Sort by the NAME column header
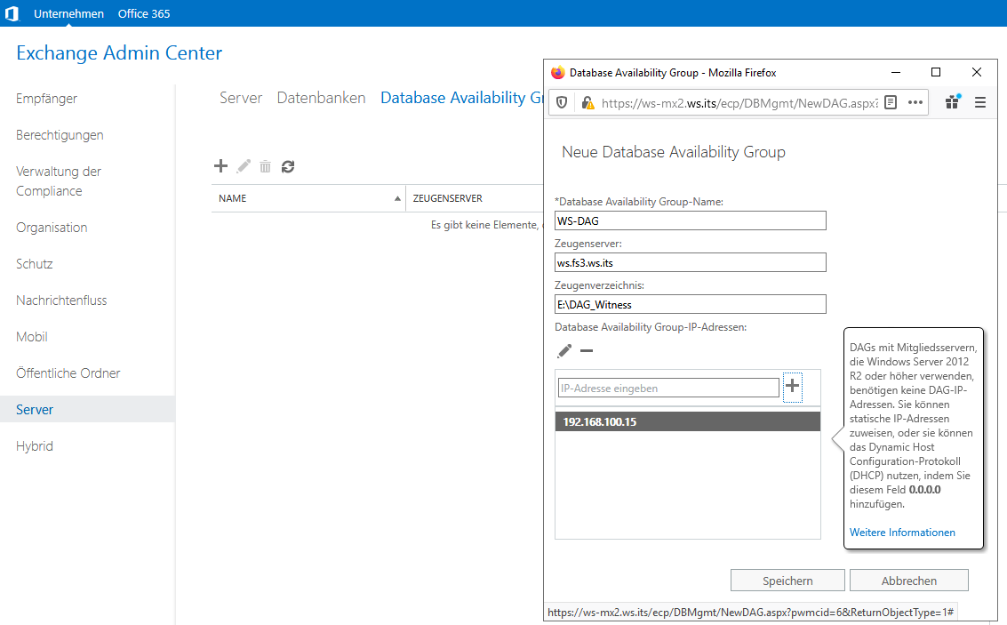This screenshot has height=625, width=1007. (x=308, y=198)
